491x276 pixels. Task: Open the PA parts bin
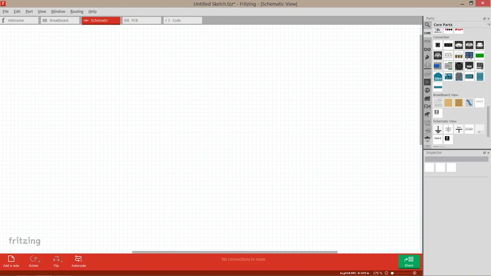(x=427, y=107)
